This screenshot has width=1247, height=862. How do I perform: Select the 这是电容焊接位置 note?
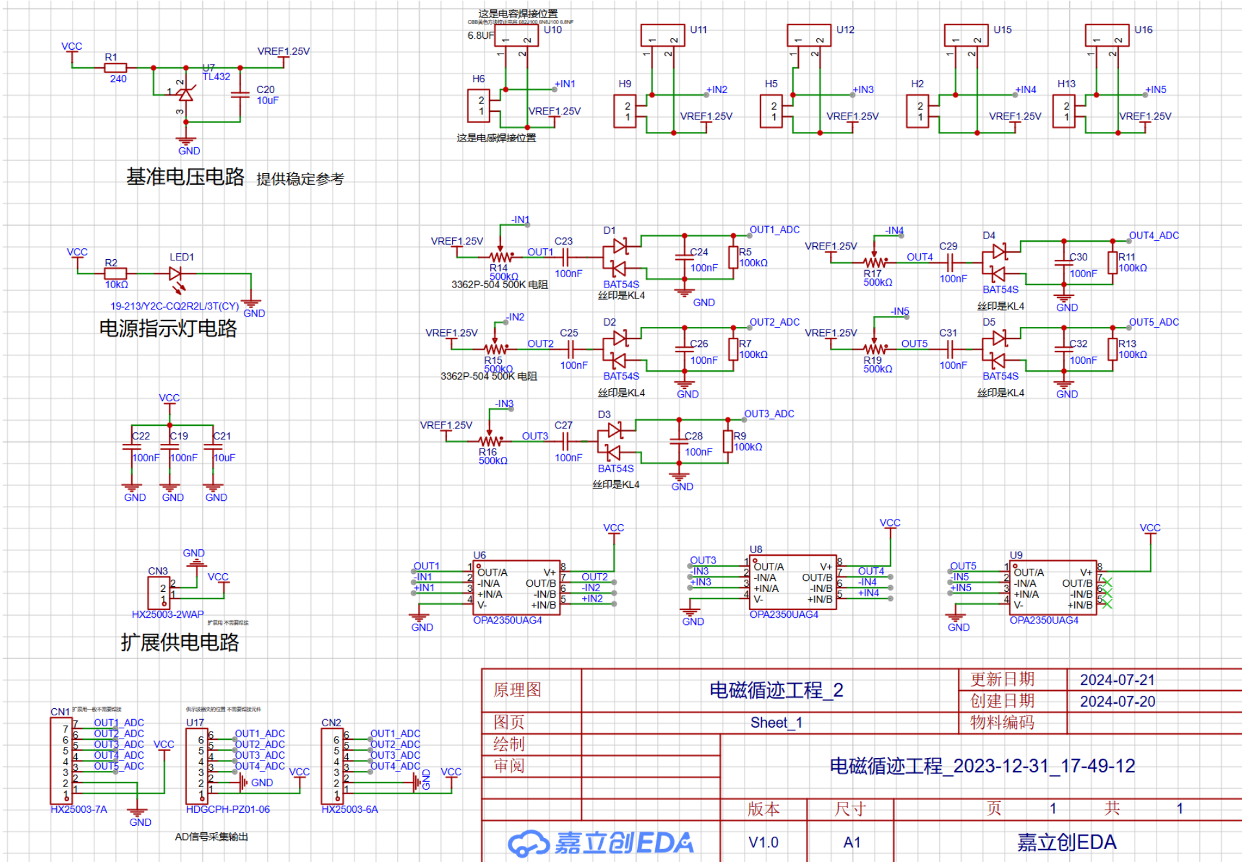[x=519, y=14]
